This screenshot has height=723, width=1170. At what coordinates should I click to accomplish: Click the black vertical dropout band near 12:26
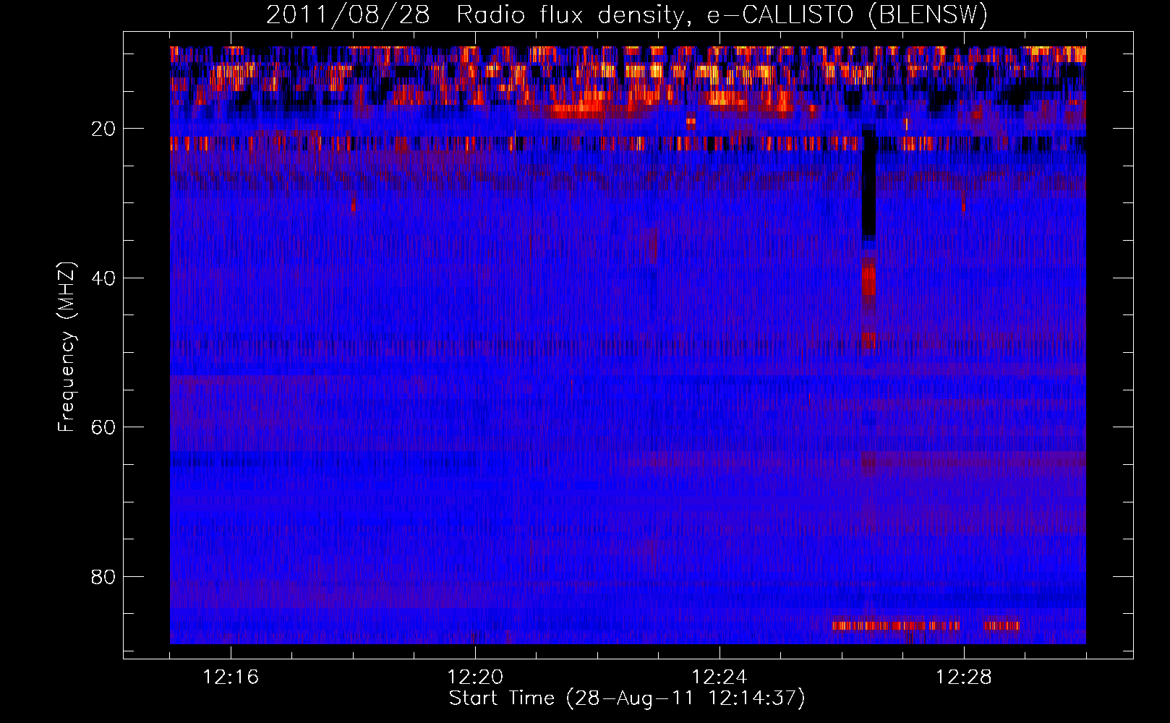(x=868, y=182)
